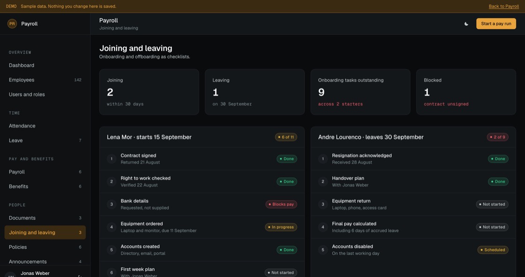Select the Contract signed task title

(x=138, y=156)
